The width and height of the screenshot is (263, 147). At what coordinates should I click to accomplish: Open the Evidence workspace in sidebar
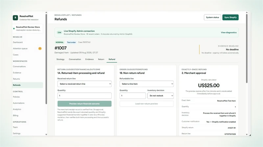pos(17,73)
